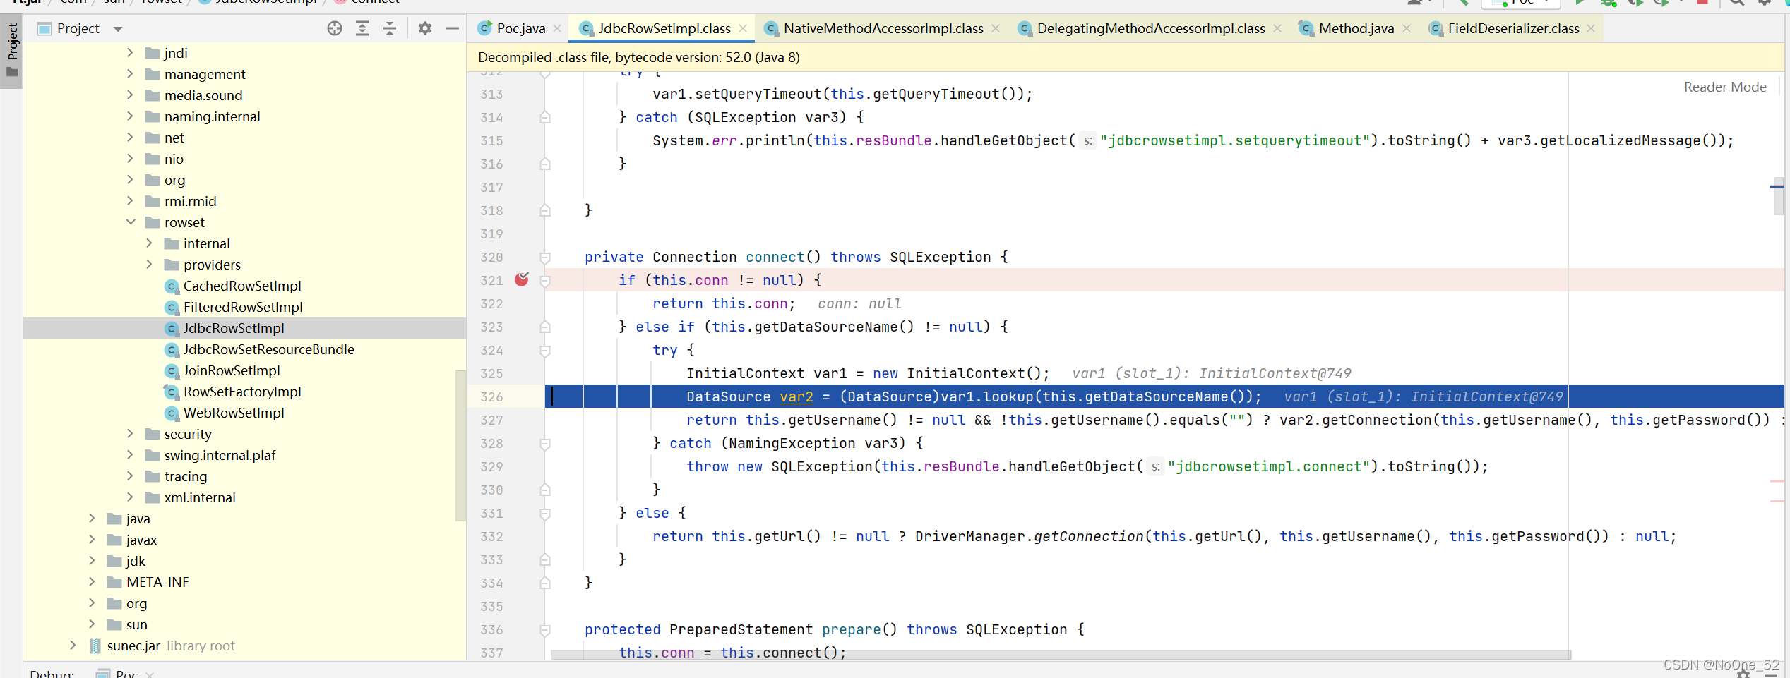Open the FieldDeserializer.class tab
Viewport: 1790px width, 678px height.
click(1513, 28)
